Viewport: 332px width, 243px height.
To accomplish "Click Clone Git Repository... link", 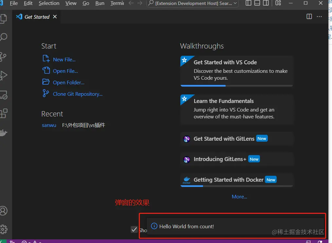I will coord(78,94).
